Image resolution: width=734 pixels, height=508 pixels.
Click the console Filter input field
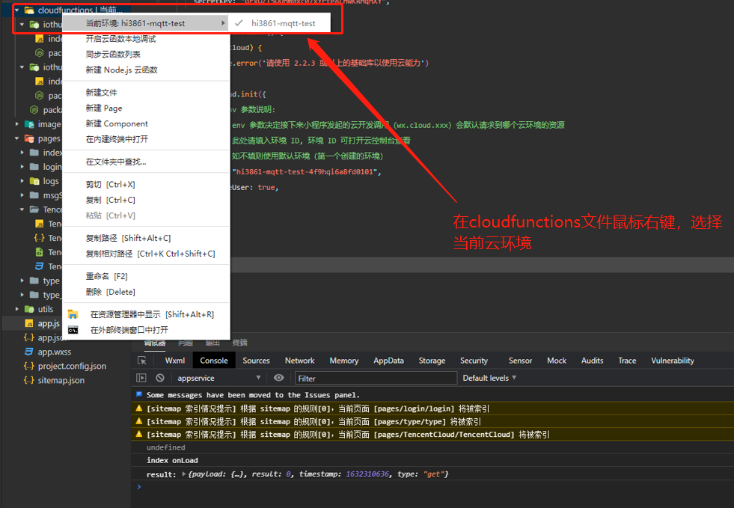(376, 379)
